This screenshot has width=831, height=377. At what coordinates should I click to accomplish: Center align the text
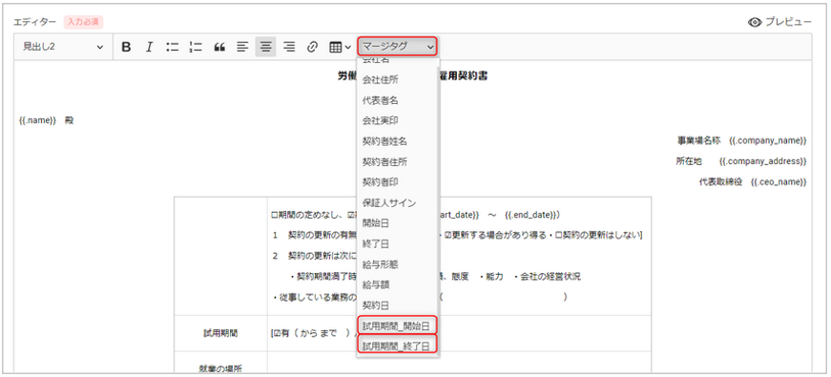(x=265, y=47)
